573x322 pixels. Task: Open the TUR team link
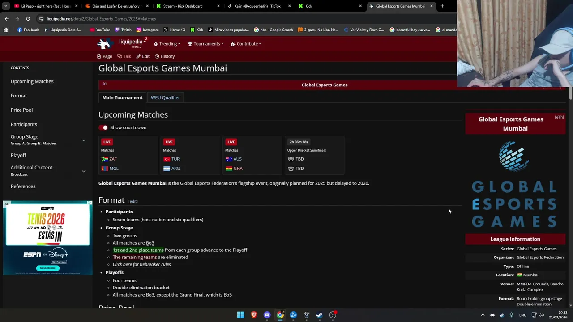[x=175, y=159]
